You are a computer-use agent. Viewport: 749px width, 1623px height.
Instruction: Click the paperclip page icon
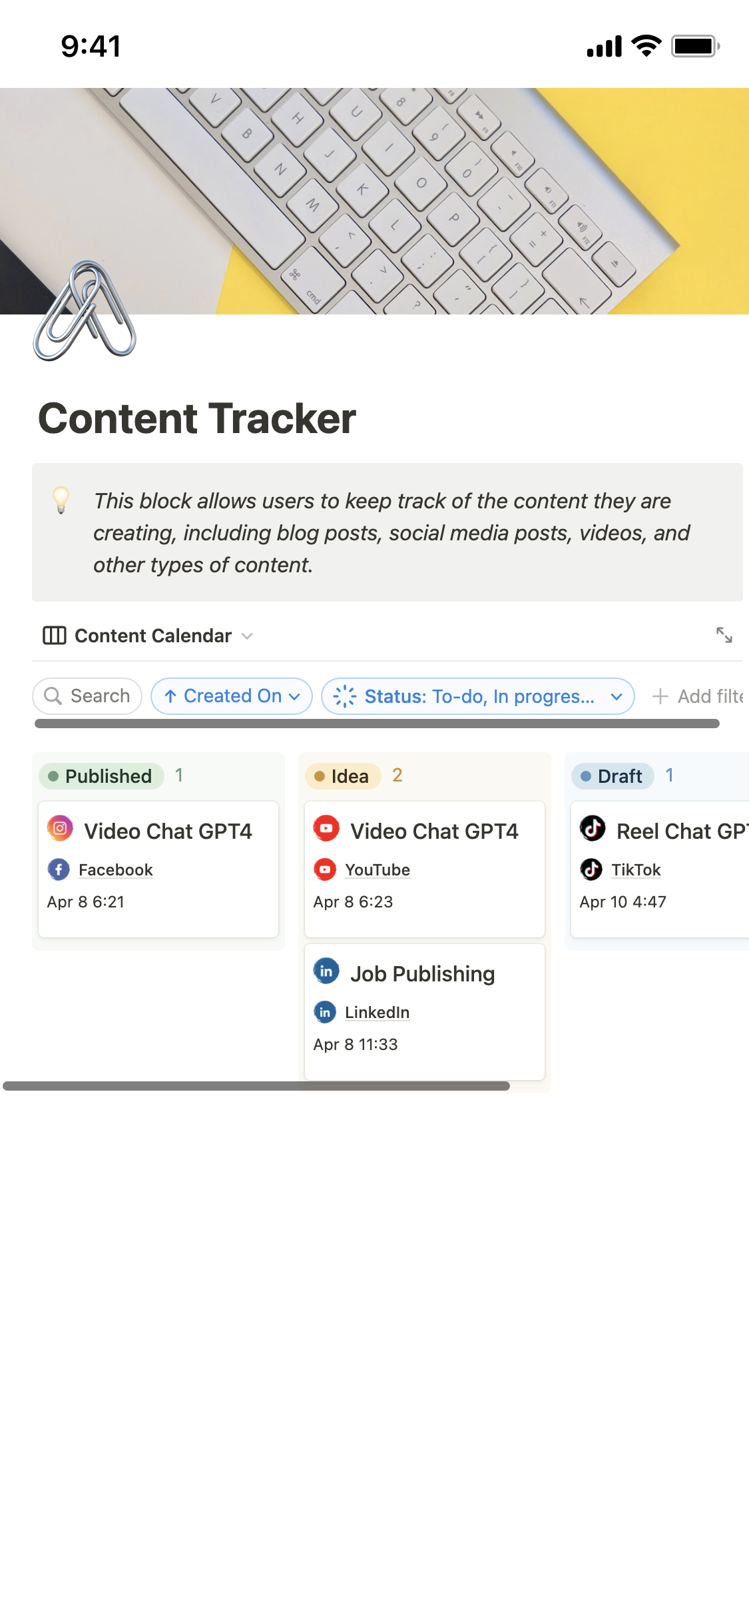coord(85,311)
